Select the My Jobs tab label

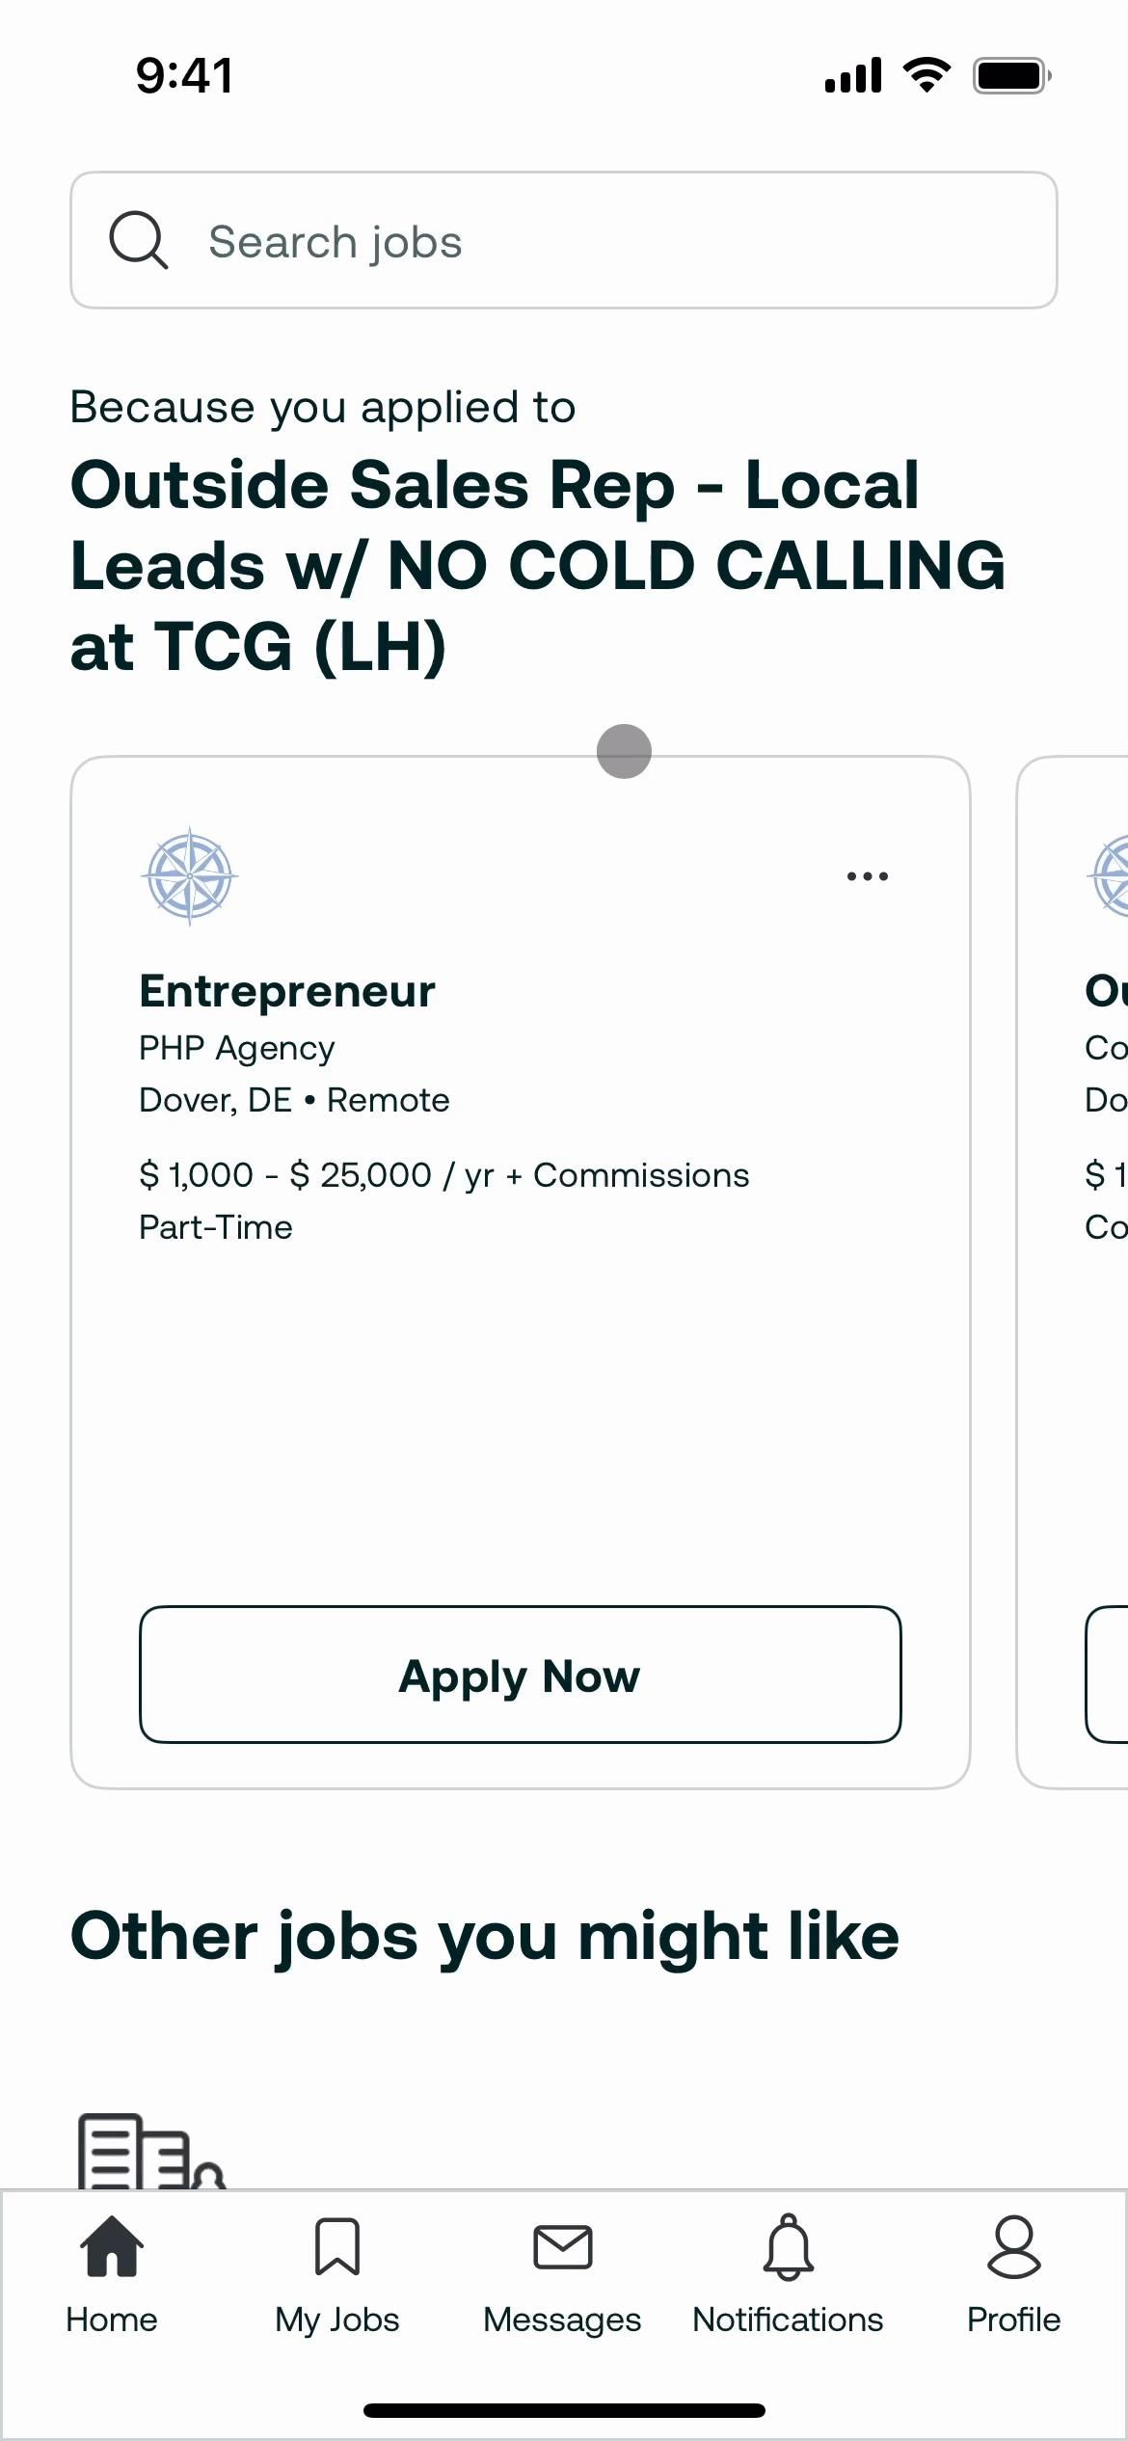click(x=337, y=2320)
